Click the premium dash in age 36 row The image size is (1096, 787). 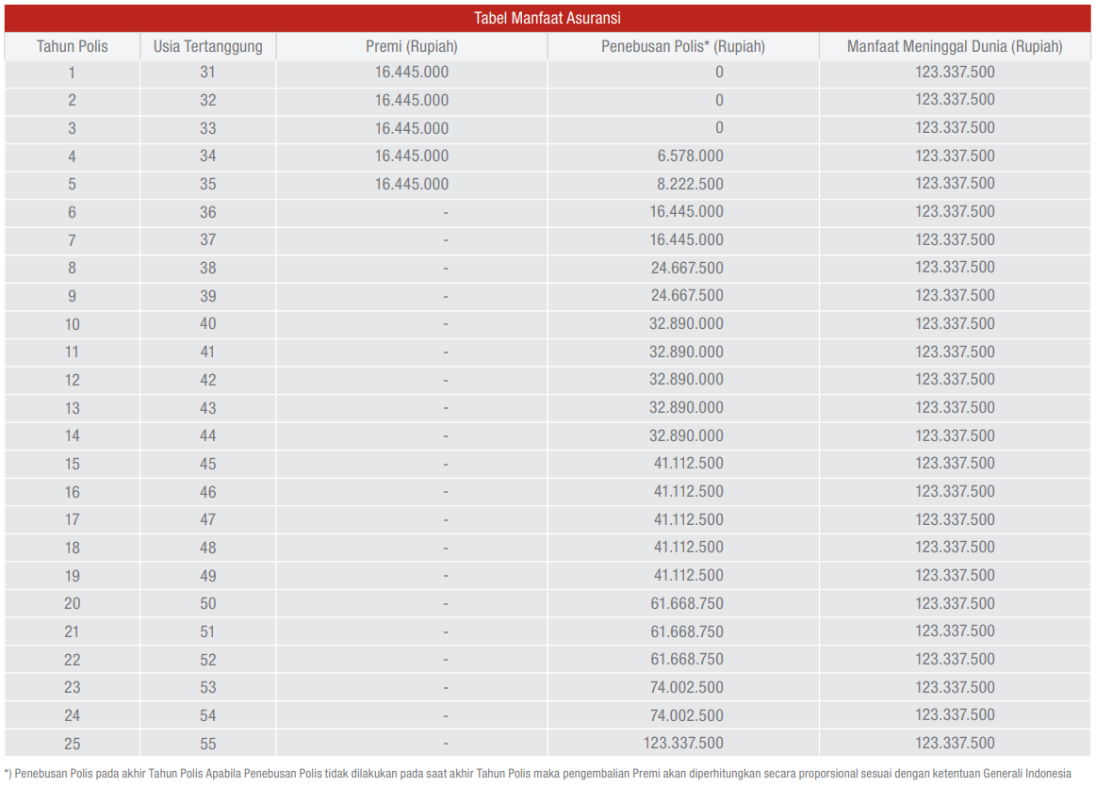(446, 212)
